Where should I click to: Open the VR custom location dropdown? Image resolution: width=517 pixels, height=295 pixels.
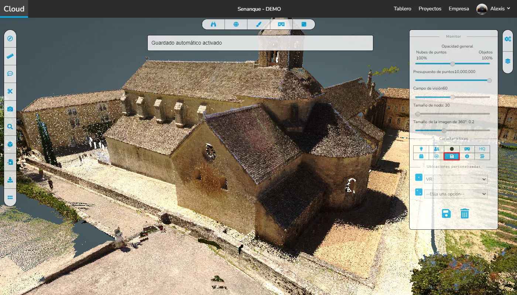456,179
